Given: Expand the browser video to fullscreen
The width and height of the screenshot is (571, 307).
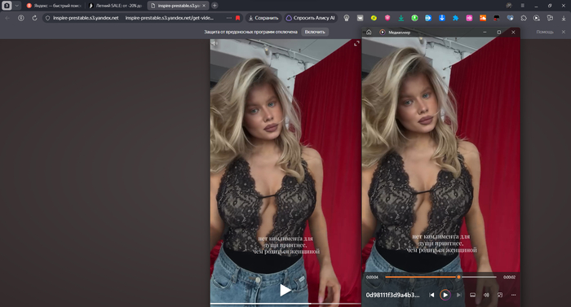Looking at the screenshot, I should pos(356,43).
